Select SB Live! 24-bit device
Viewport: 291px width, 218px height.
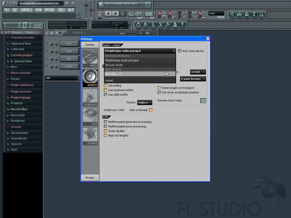[140, 65]
